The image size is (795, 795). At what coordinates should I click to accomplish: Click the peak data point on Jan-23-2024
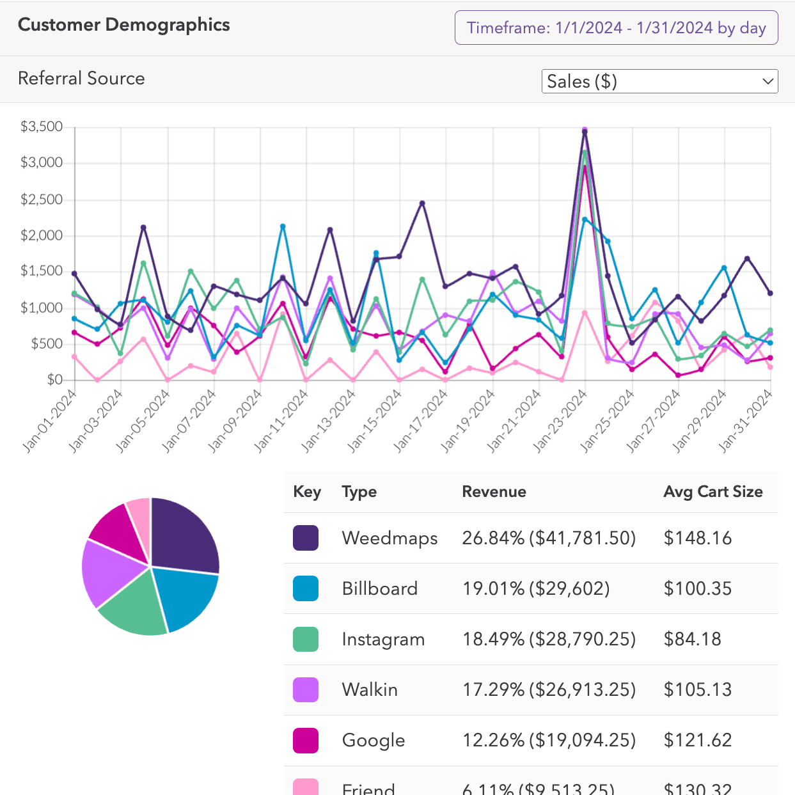pyautogui.click(x=583, y=129)
